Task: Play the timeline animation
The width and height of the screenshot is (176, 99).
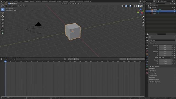Action: pyautogui.click(x=75, y=59)
